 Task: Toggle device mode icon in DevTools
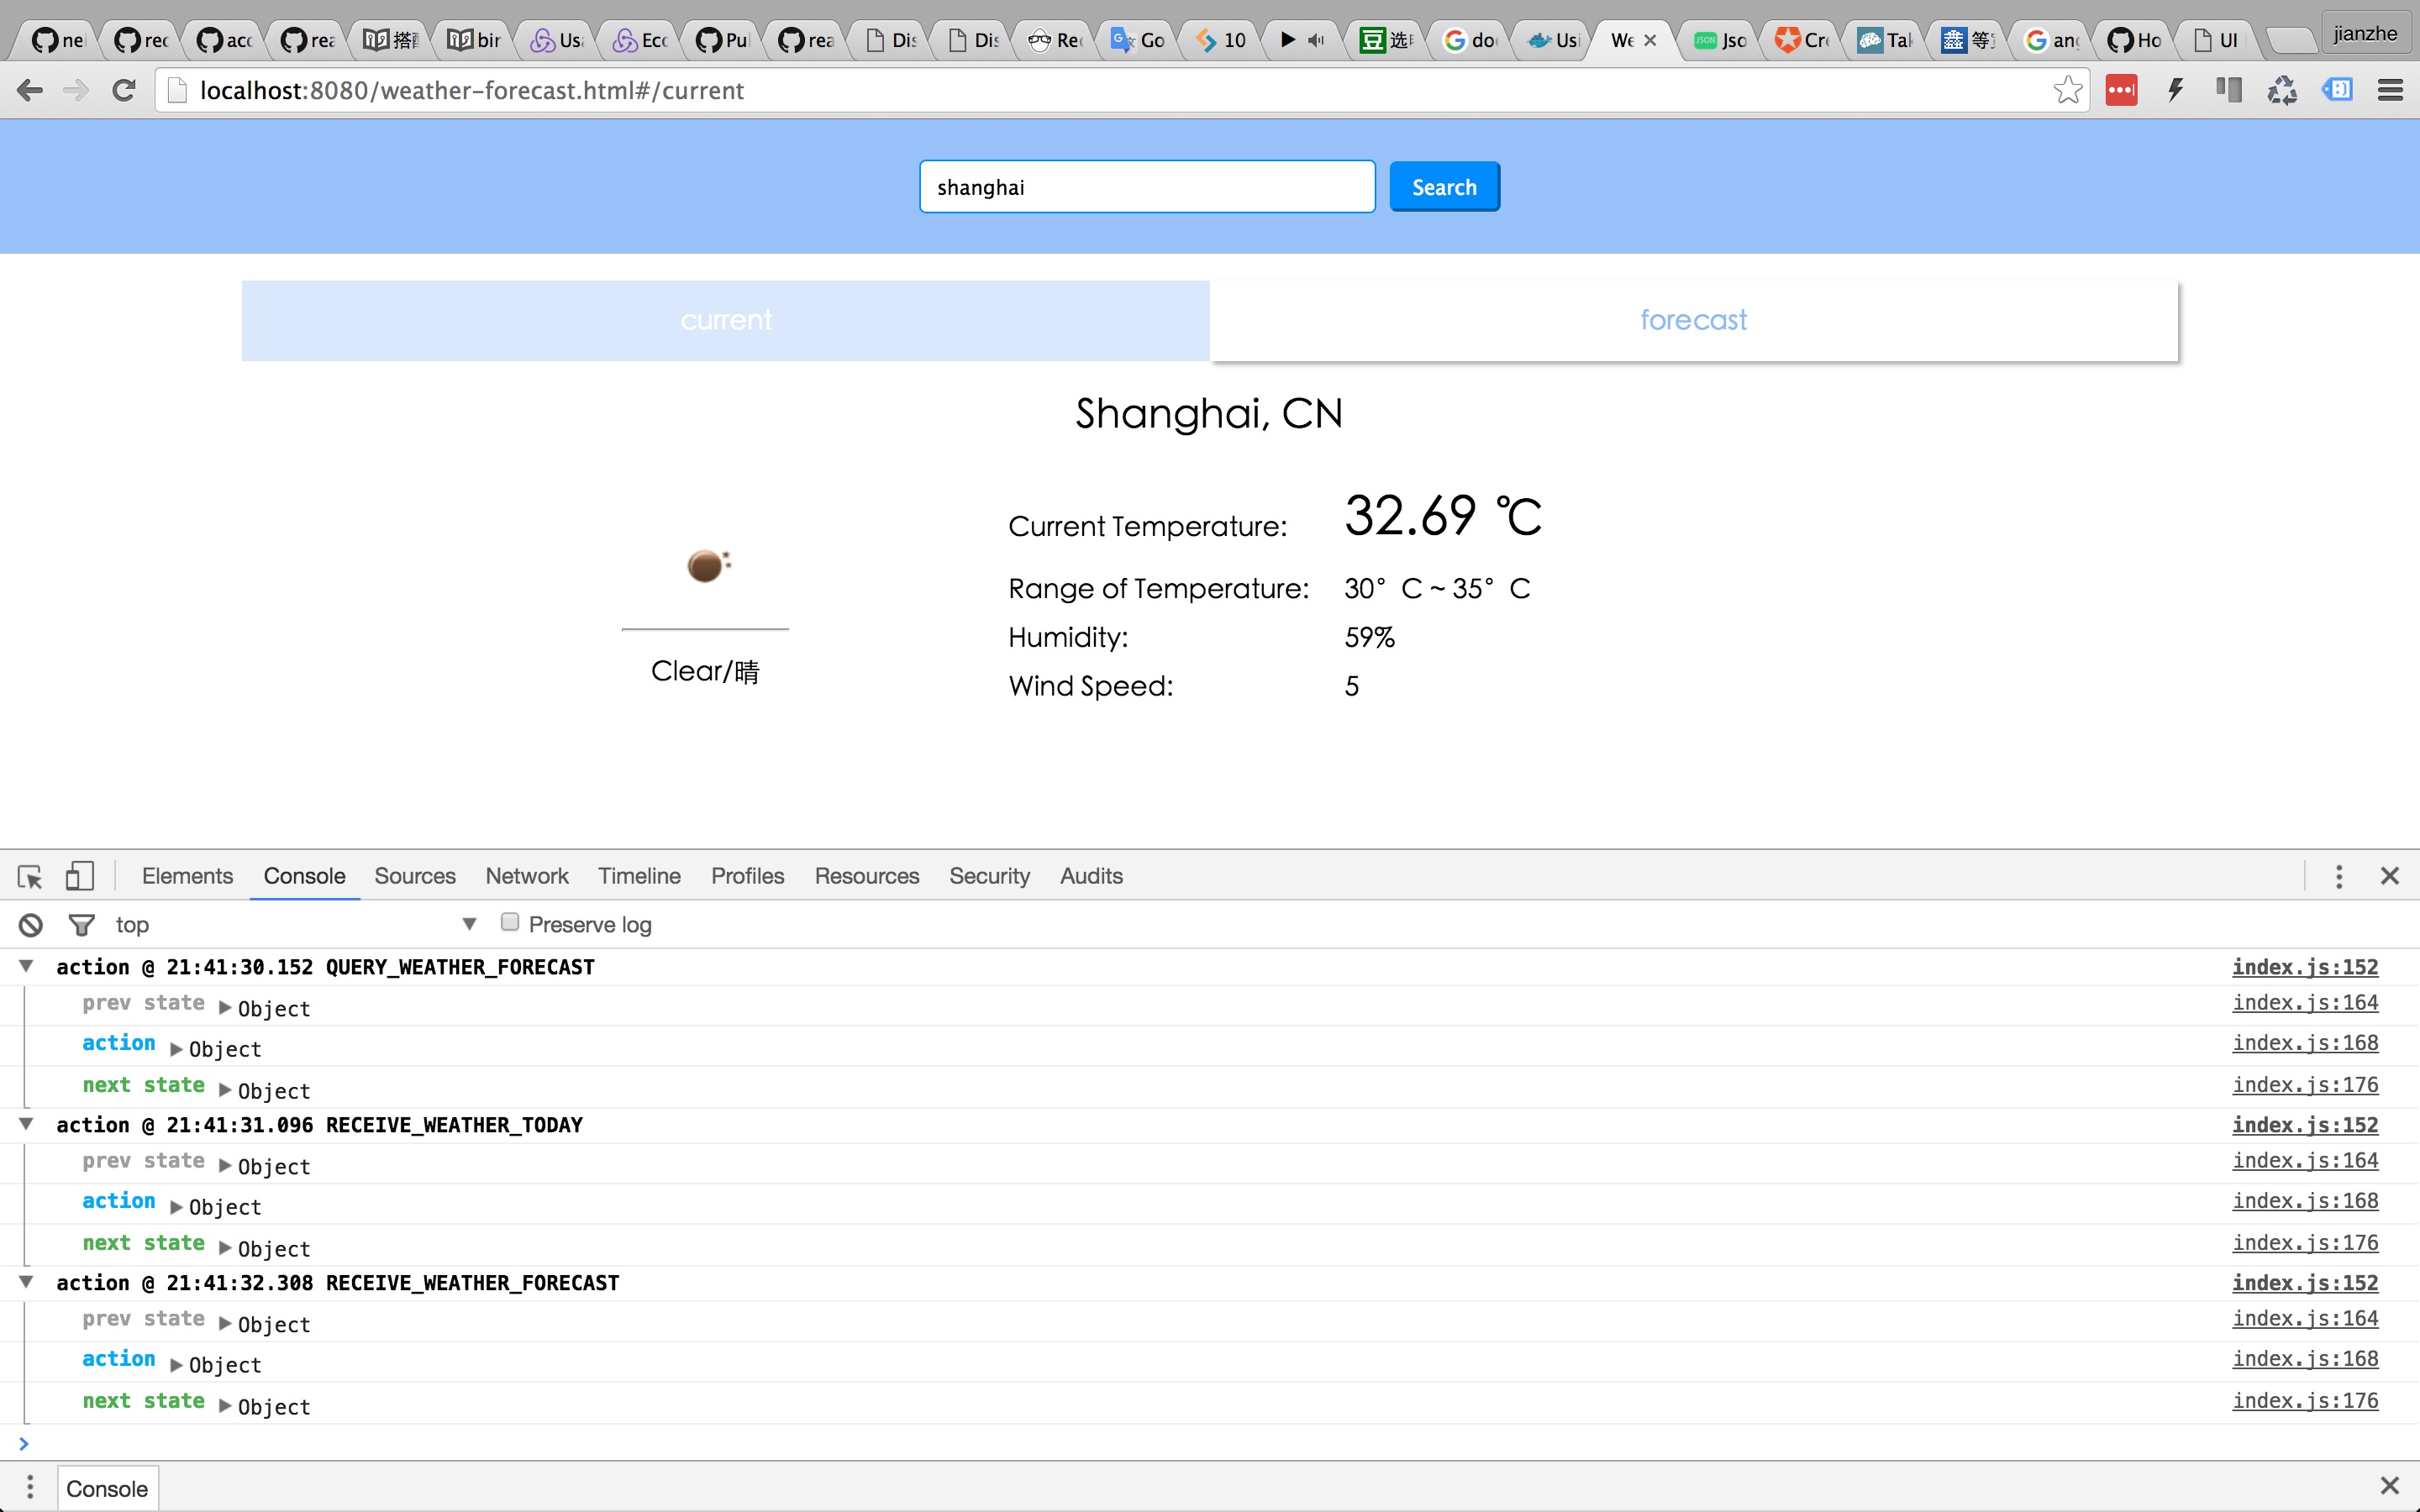(x=79, y=876)
